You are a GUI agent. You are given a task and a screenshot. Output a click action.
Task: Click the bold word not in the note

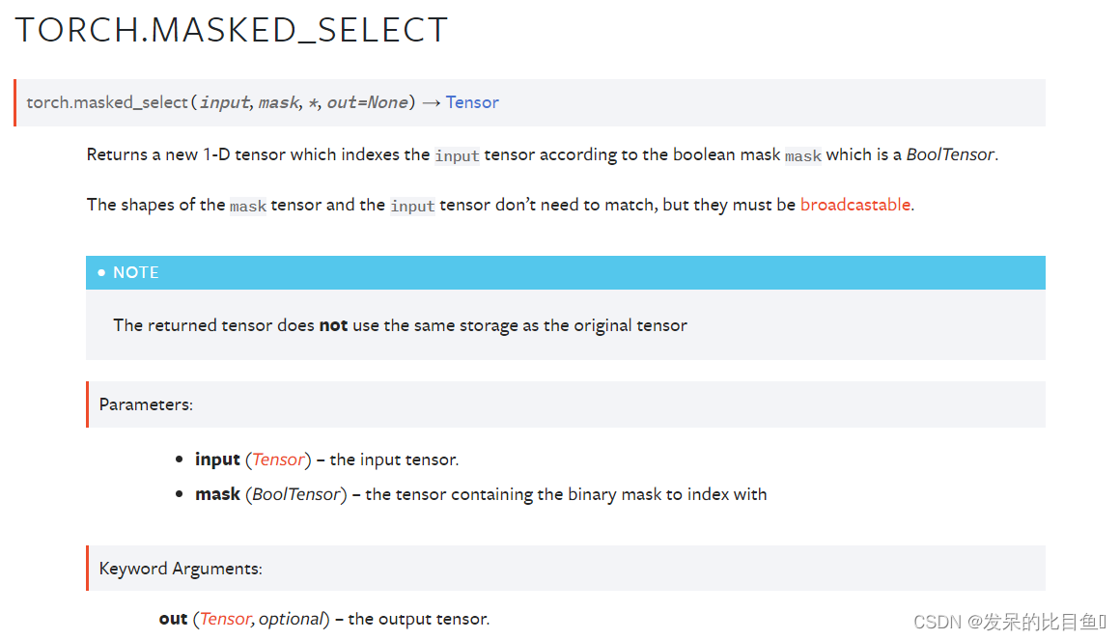[x=333, y=325]
